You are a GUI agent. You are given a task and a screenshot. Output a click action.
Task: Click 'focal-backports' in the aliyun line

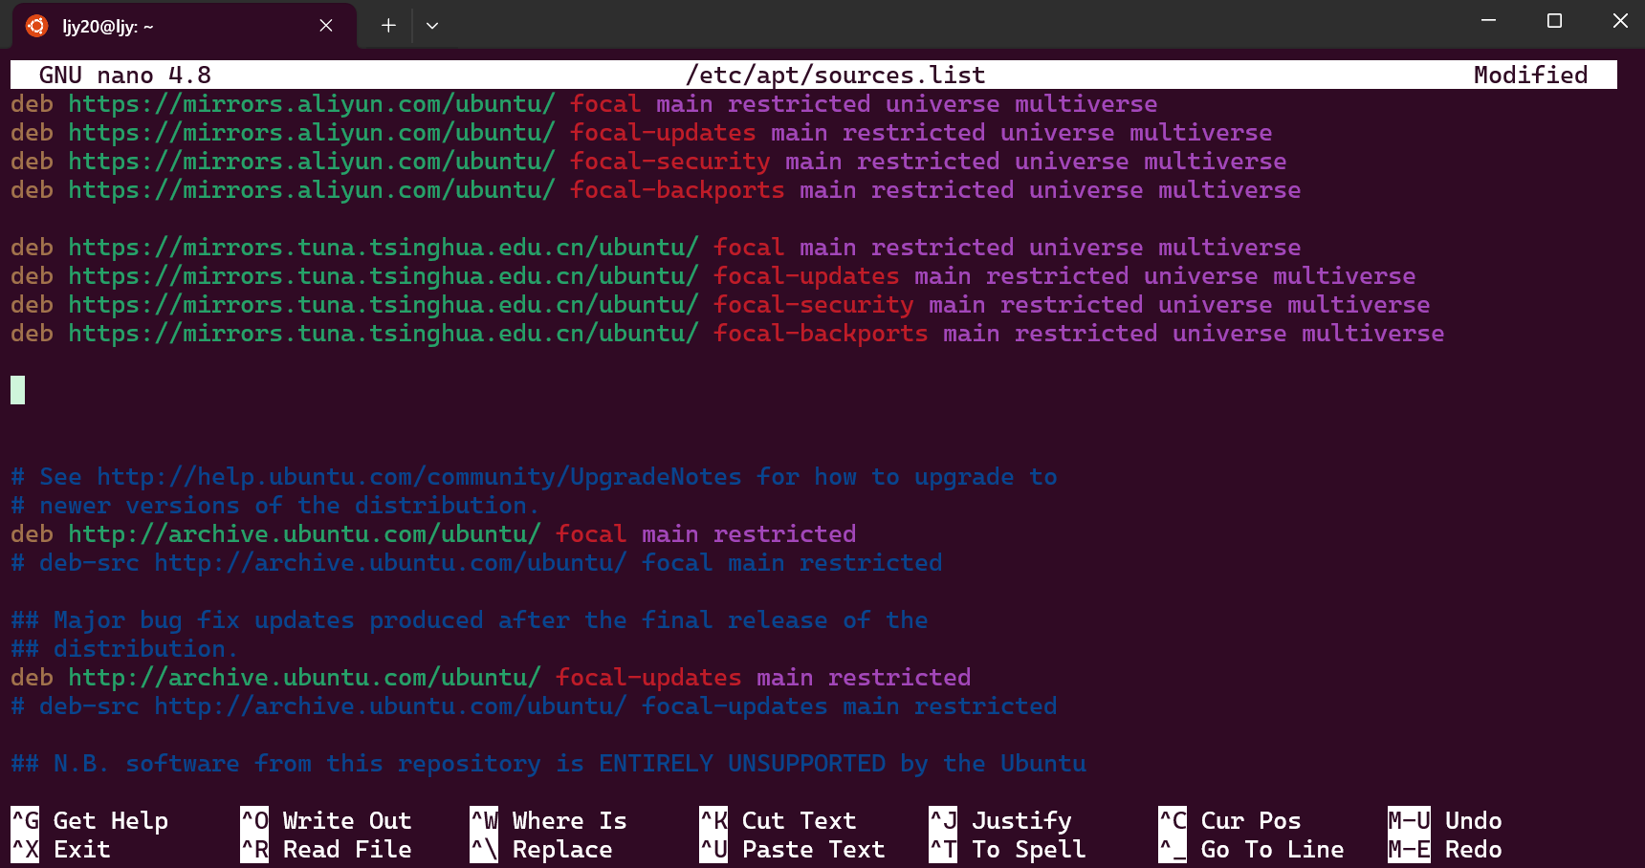coord(677,190)
